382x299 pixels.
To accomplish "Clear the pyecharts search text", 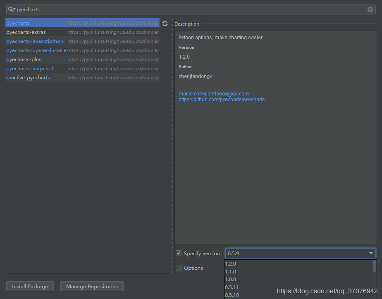I will pos(370,9).
